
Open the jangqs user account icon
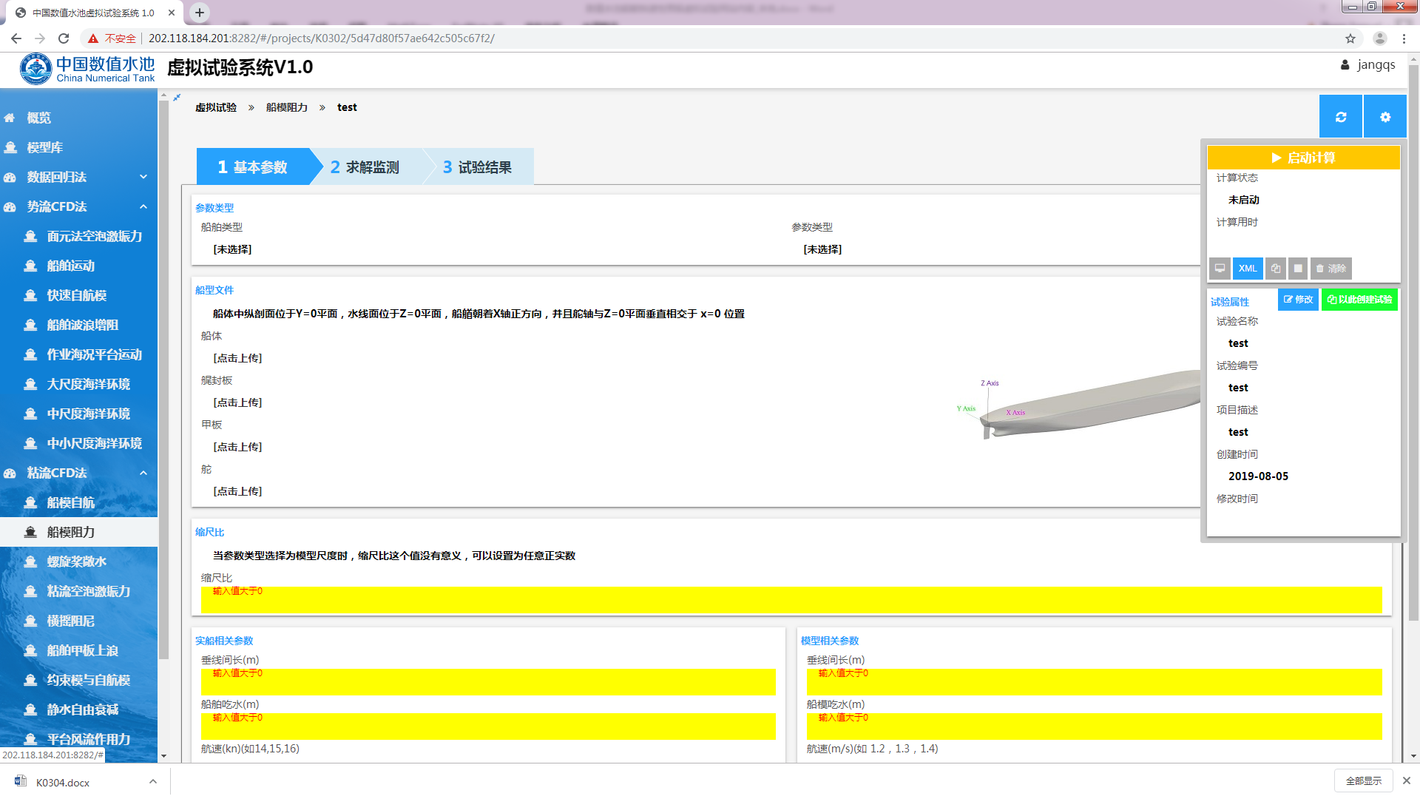1345,65
